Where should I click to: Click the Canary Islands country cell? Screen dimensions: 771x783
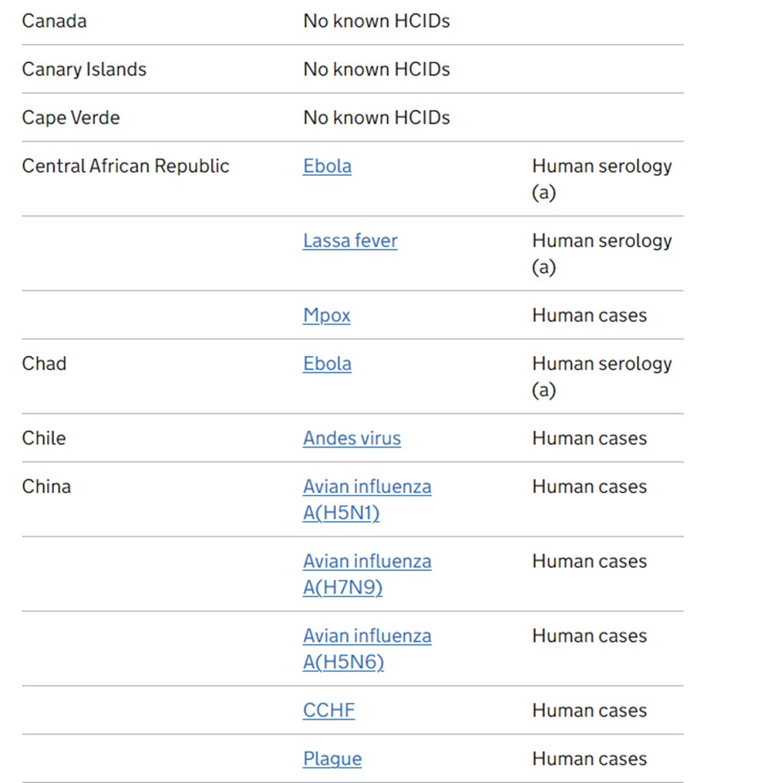point(84,69)
